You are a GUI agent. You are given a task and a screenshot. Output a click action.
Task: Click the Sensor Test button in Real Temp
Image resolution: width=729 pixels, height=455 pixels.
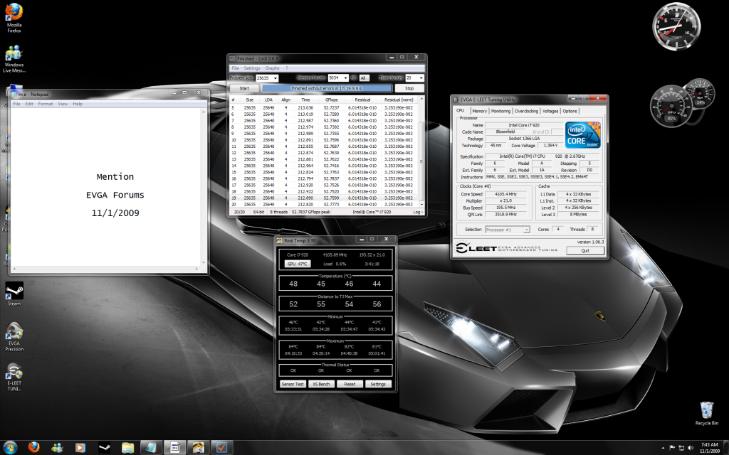tap(293, 384)
